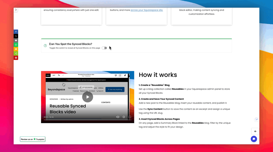Screen dimensions: 273x152
Task: Enter fullscreen mode on the video
Action: 130,117
